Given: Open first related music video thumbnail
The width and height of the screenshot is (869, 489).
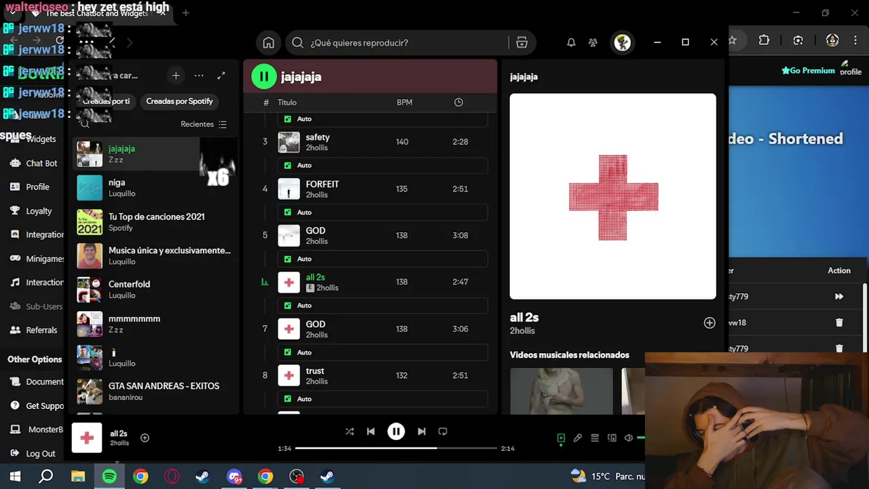Looking at the screenshot, I should [561, 391].
